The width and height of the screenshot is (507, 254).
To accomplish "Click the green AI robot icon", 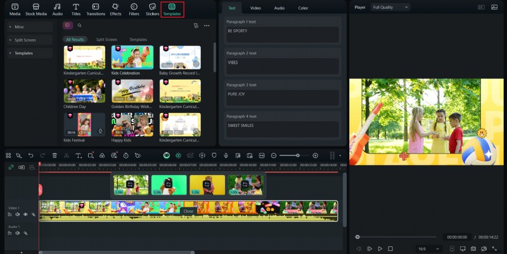I will 167,155.
